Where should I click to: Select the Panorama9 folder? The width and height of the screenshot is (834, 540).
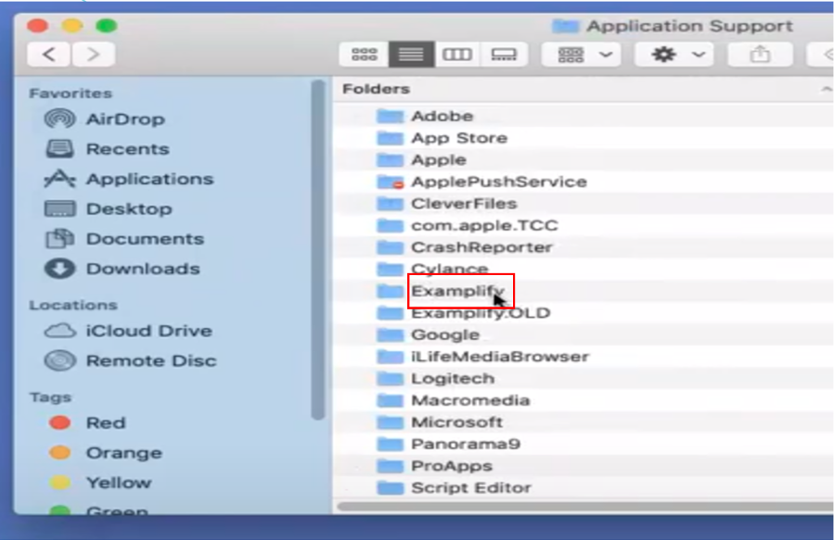click(x=448, y=444)
